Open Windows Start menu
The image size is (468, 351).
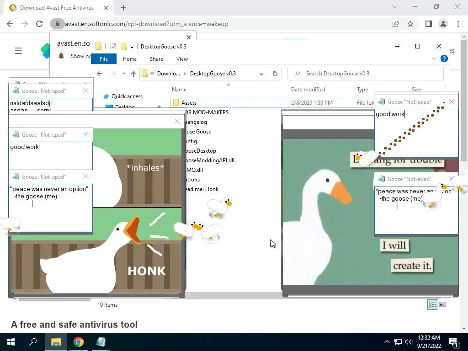pyautogui.click(x=11, y=342)
